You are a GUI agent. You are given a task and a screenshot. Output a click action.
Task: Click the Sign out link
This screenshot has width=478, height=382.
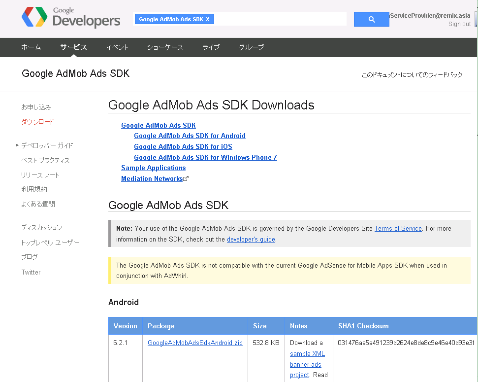(x=459, y=24)
